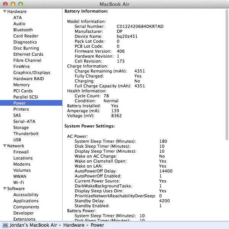Screen dimensions: 229x229
Task: Click Power in the path bar
Action: pos(97,225)
